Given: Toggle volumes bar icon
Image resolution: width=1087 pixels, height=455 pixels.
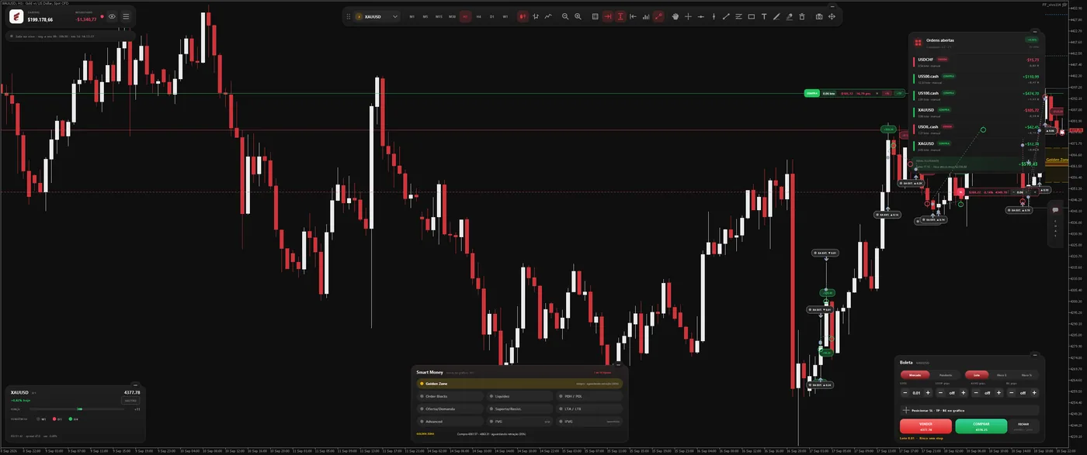Looking at the screenshot, I should (x=646, y=16).
